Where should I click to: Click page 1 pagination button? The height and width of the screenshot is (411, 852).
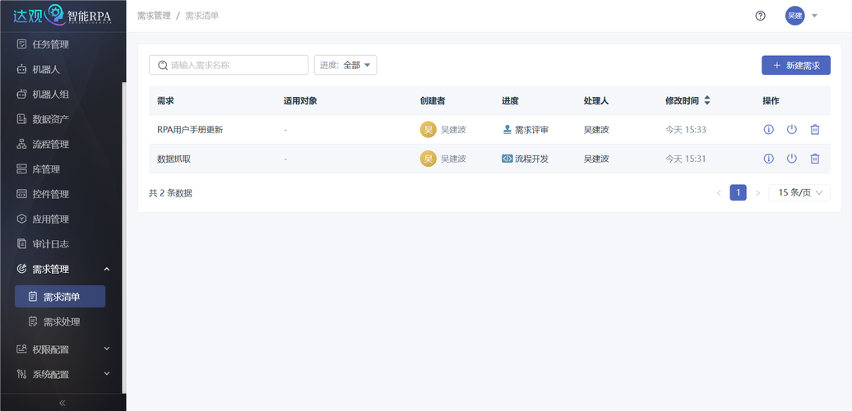(x=738, y=192)
